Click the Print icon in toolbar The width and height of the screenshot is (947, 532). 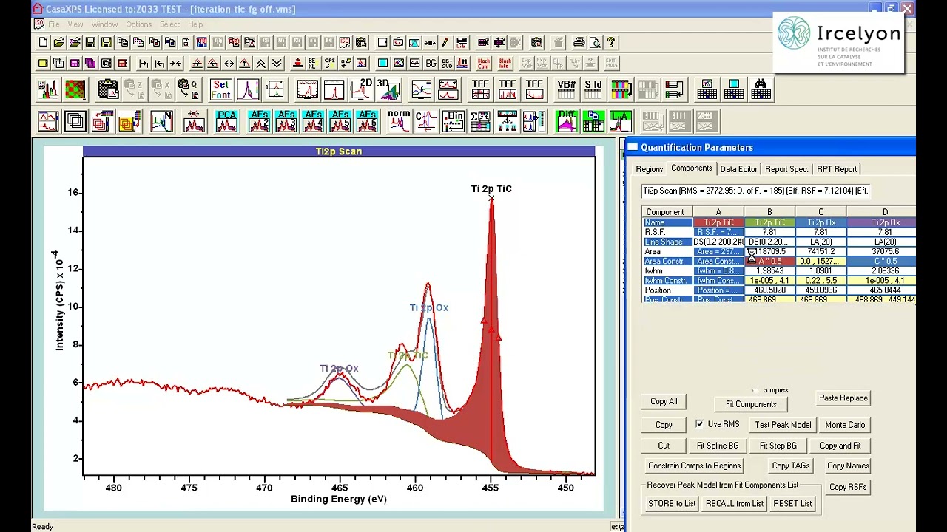click(x=579, y=43)
